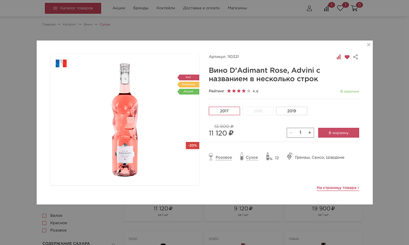Open the Акции menu item
This screenshot has width=409, height=245.
(x=119, y=8)
